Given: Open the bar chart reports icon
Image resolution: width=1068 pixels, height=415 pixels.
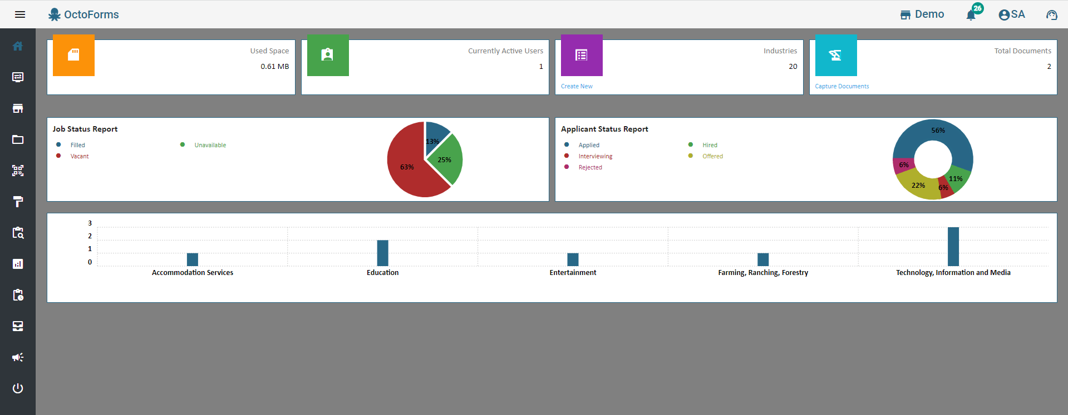Looking at the screenshot, I should pos(18,264).
